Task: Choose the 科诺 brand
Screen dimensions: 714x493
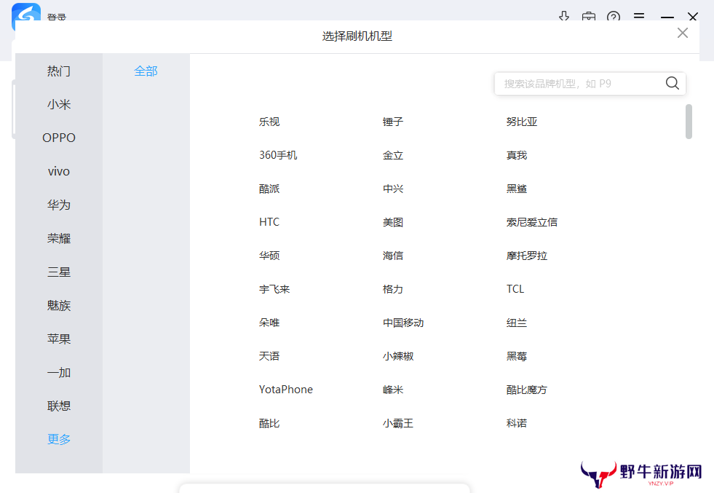Action: point(516,423)
